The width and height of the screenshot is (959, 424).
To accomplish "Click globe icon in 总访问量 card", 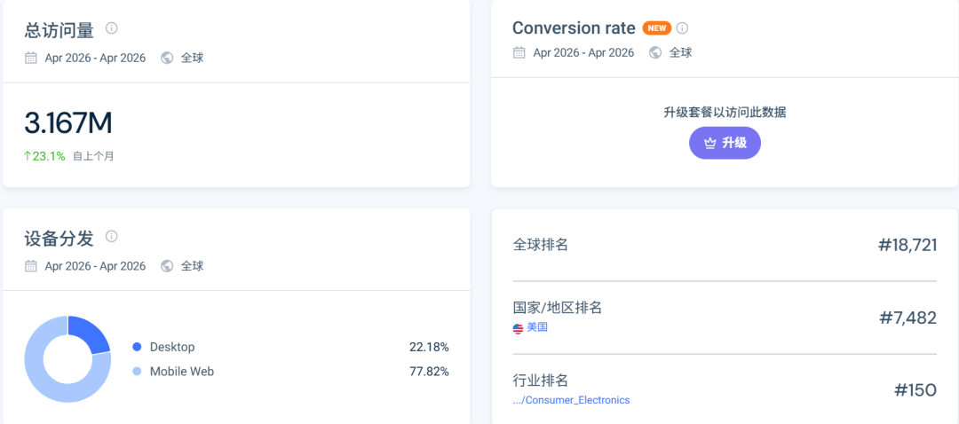I will click(167, 58).
